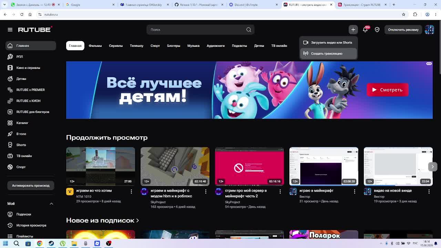Open Shorts in sidebar
Image resolution: width=441 pixels, height=248 pixels.
pyautogui.click(x=31, y=145)
